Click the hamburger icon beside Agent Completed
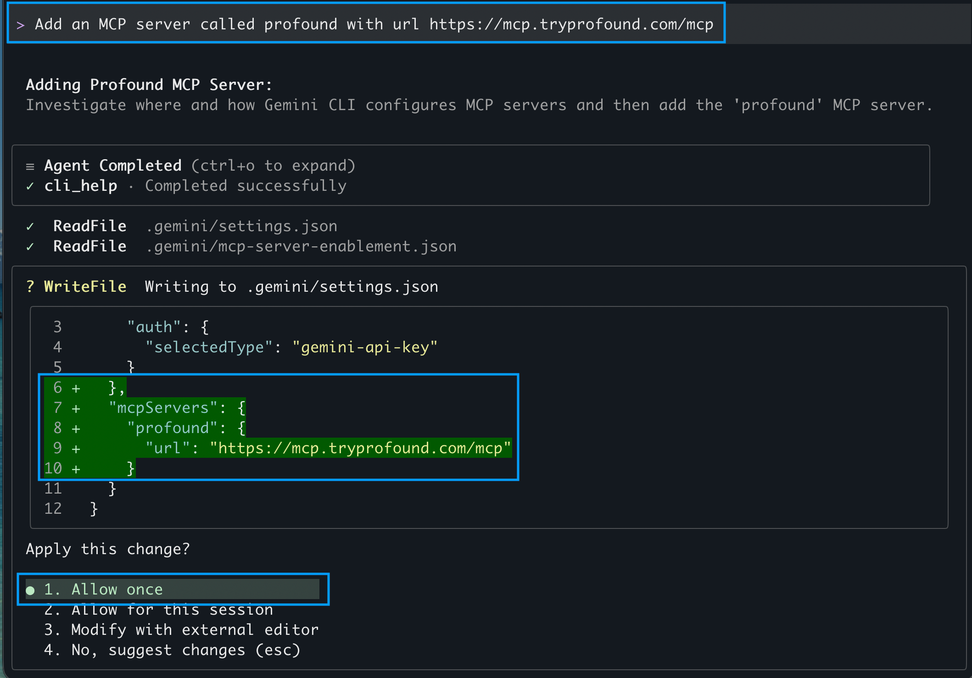Image resolution: width=972 pixels, height=678 pixels. coord(30,167)
